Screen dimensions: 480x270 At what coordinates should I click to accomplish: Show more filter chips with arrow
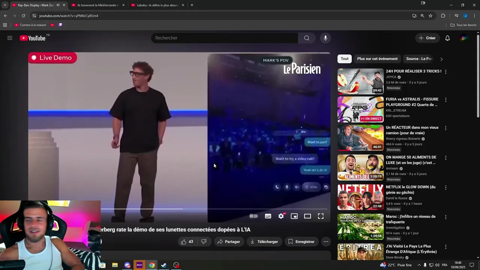point(441,59)
